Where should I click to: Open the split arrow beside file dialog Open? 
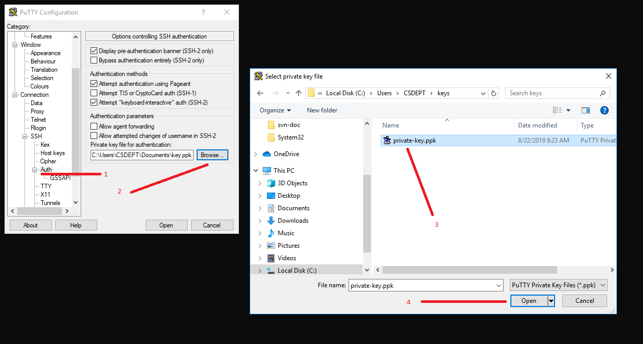551,301
